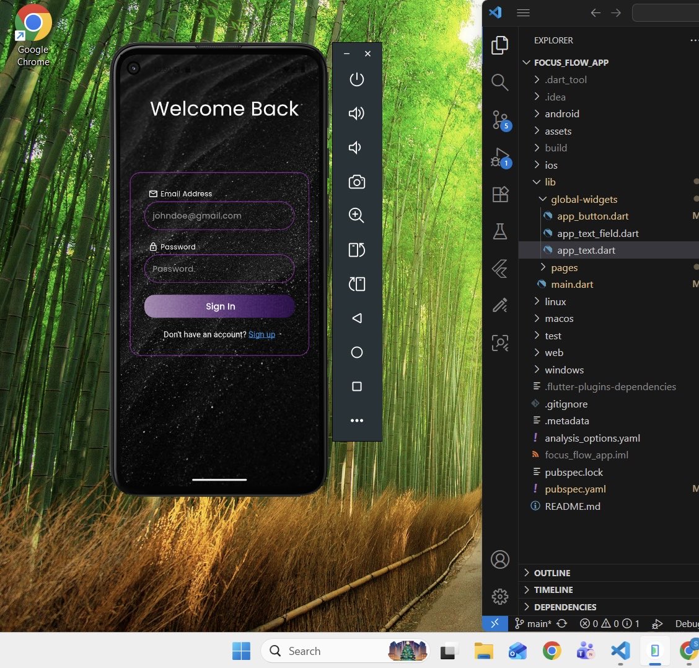Rotate the device counterclockwise
The width and height of the screenshot is (699, 668).
pyautogui.click(x=356, y=250)
